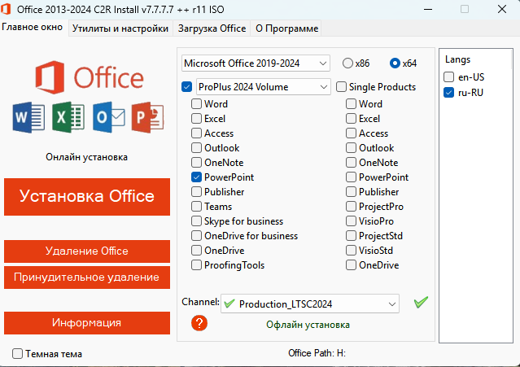
Task: Open the Загрузка Office tab
Action: pyautogui.click(x=212, y=28)
